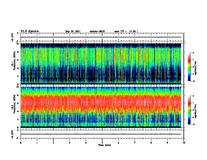The width and height of the screenshot is (207, 160).
Task: Click inside the ch.1 spectrogram panel
Action: [x=101, y=64]
